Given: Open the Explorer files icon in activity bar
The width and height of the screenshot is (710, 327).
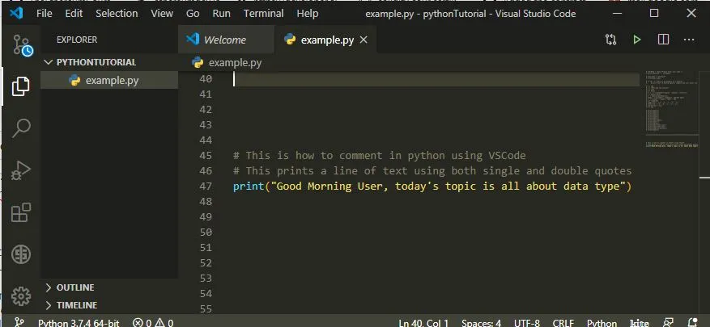Looking at the screenshot, I should pos(21,86).
